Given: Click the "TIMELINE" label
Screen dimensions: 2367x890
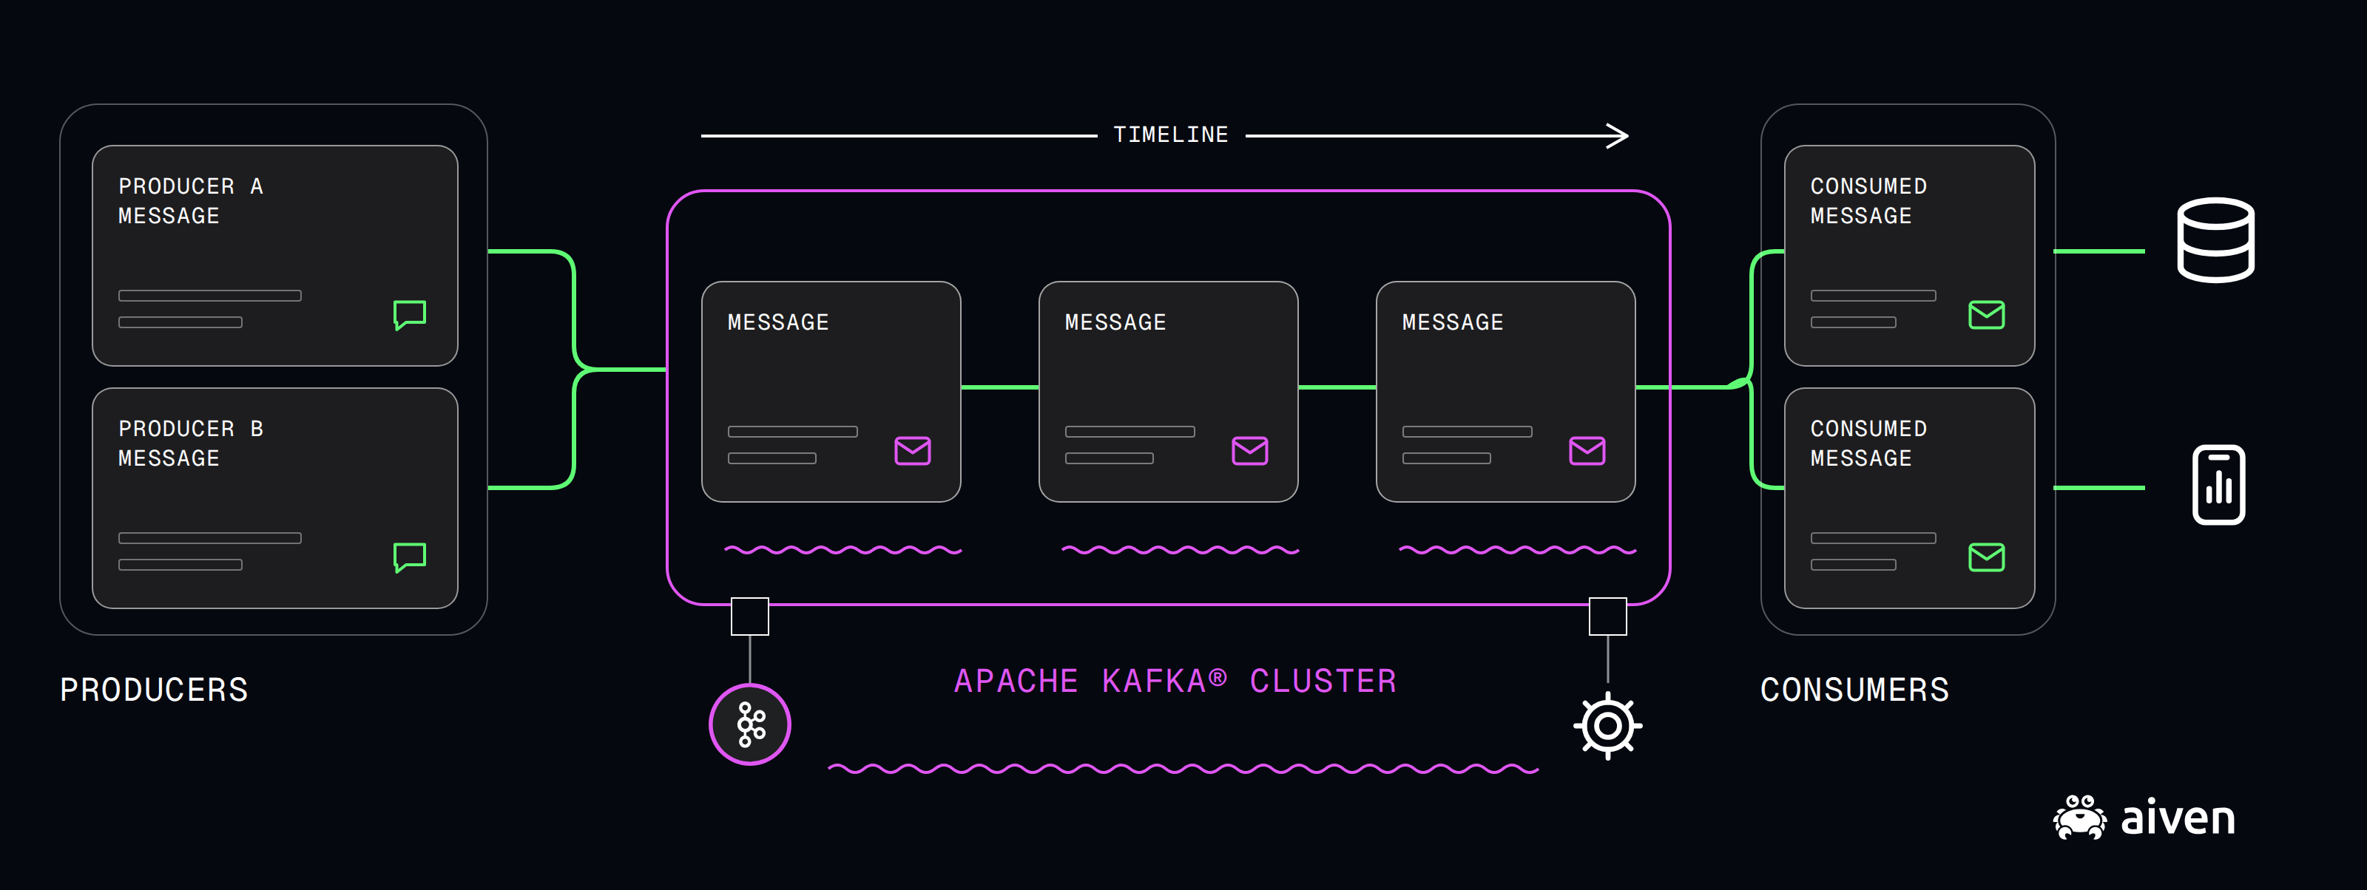Looking at the screenshot, I should (1171, 135).
